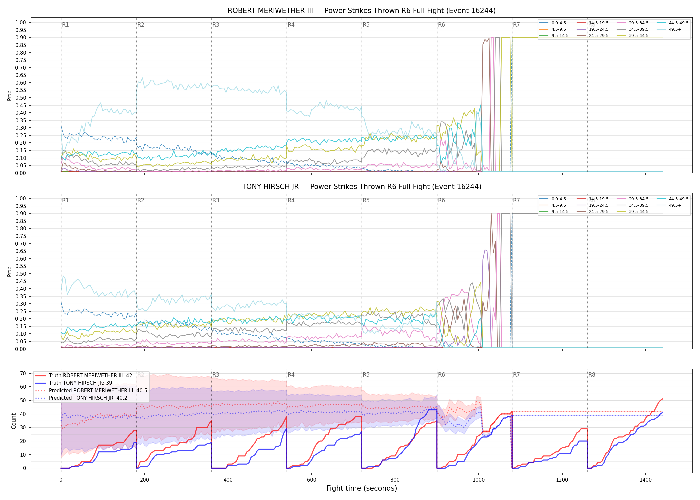The height and width of the screenshot is (500, 700).
Task: Click the 14.5-19.5 legend entry in top chart
Action: coord(593,23)
